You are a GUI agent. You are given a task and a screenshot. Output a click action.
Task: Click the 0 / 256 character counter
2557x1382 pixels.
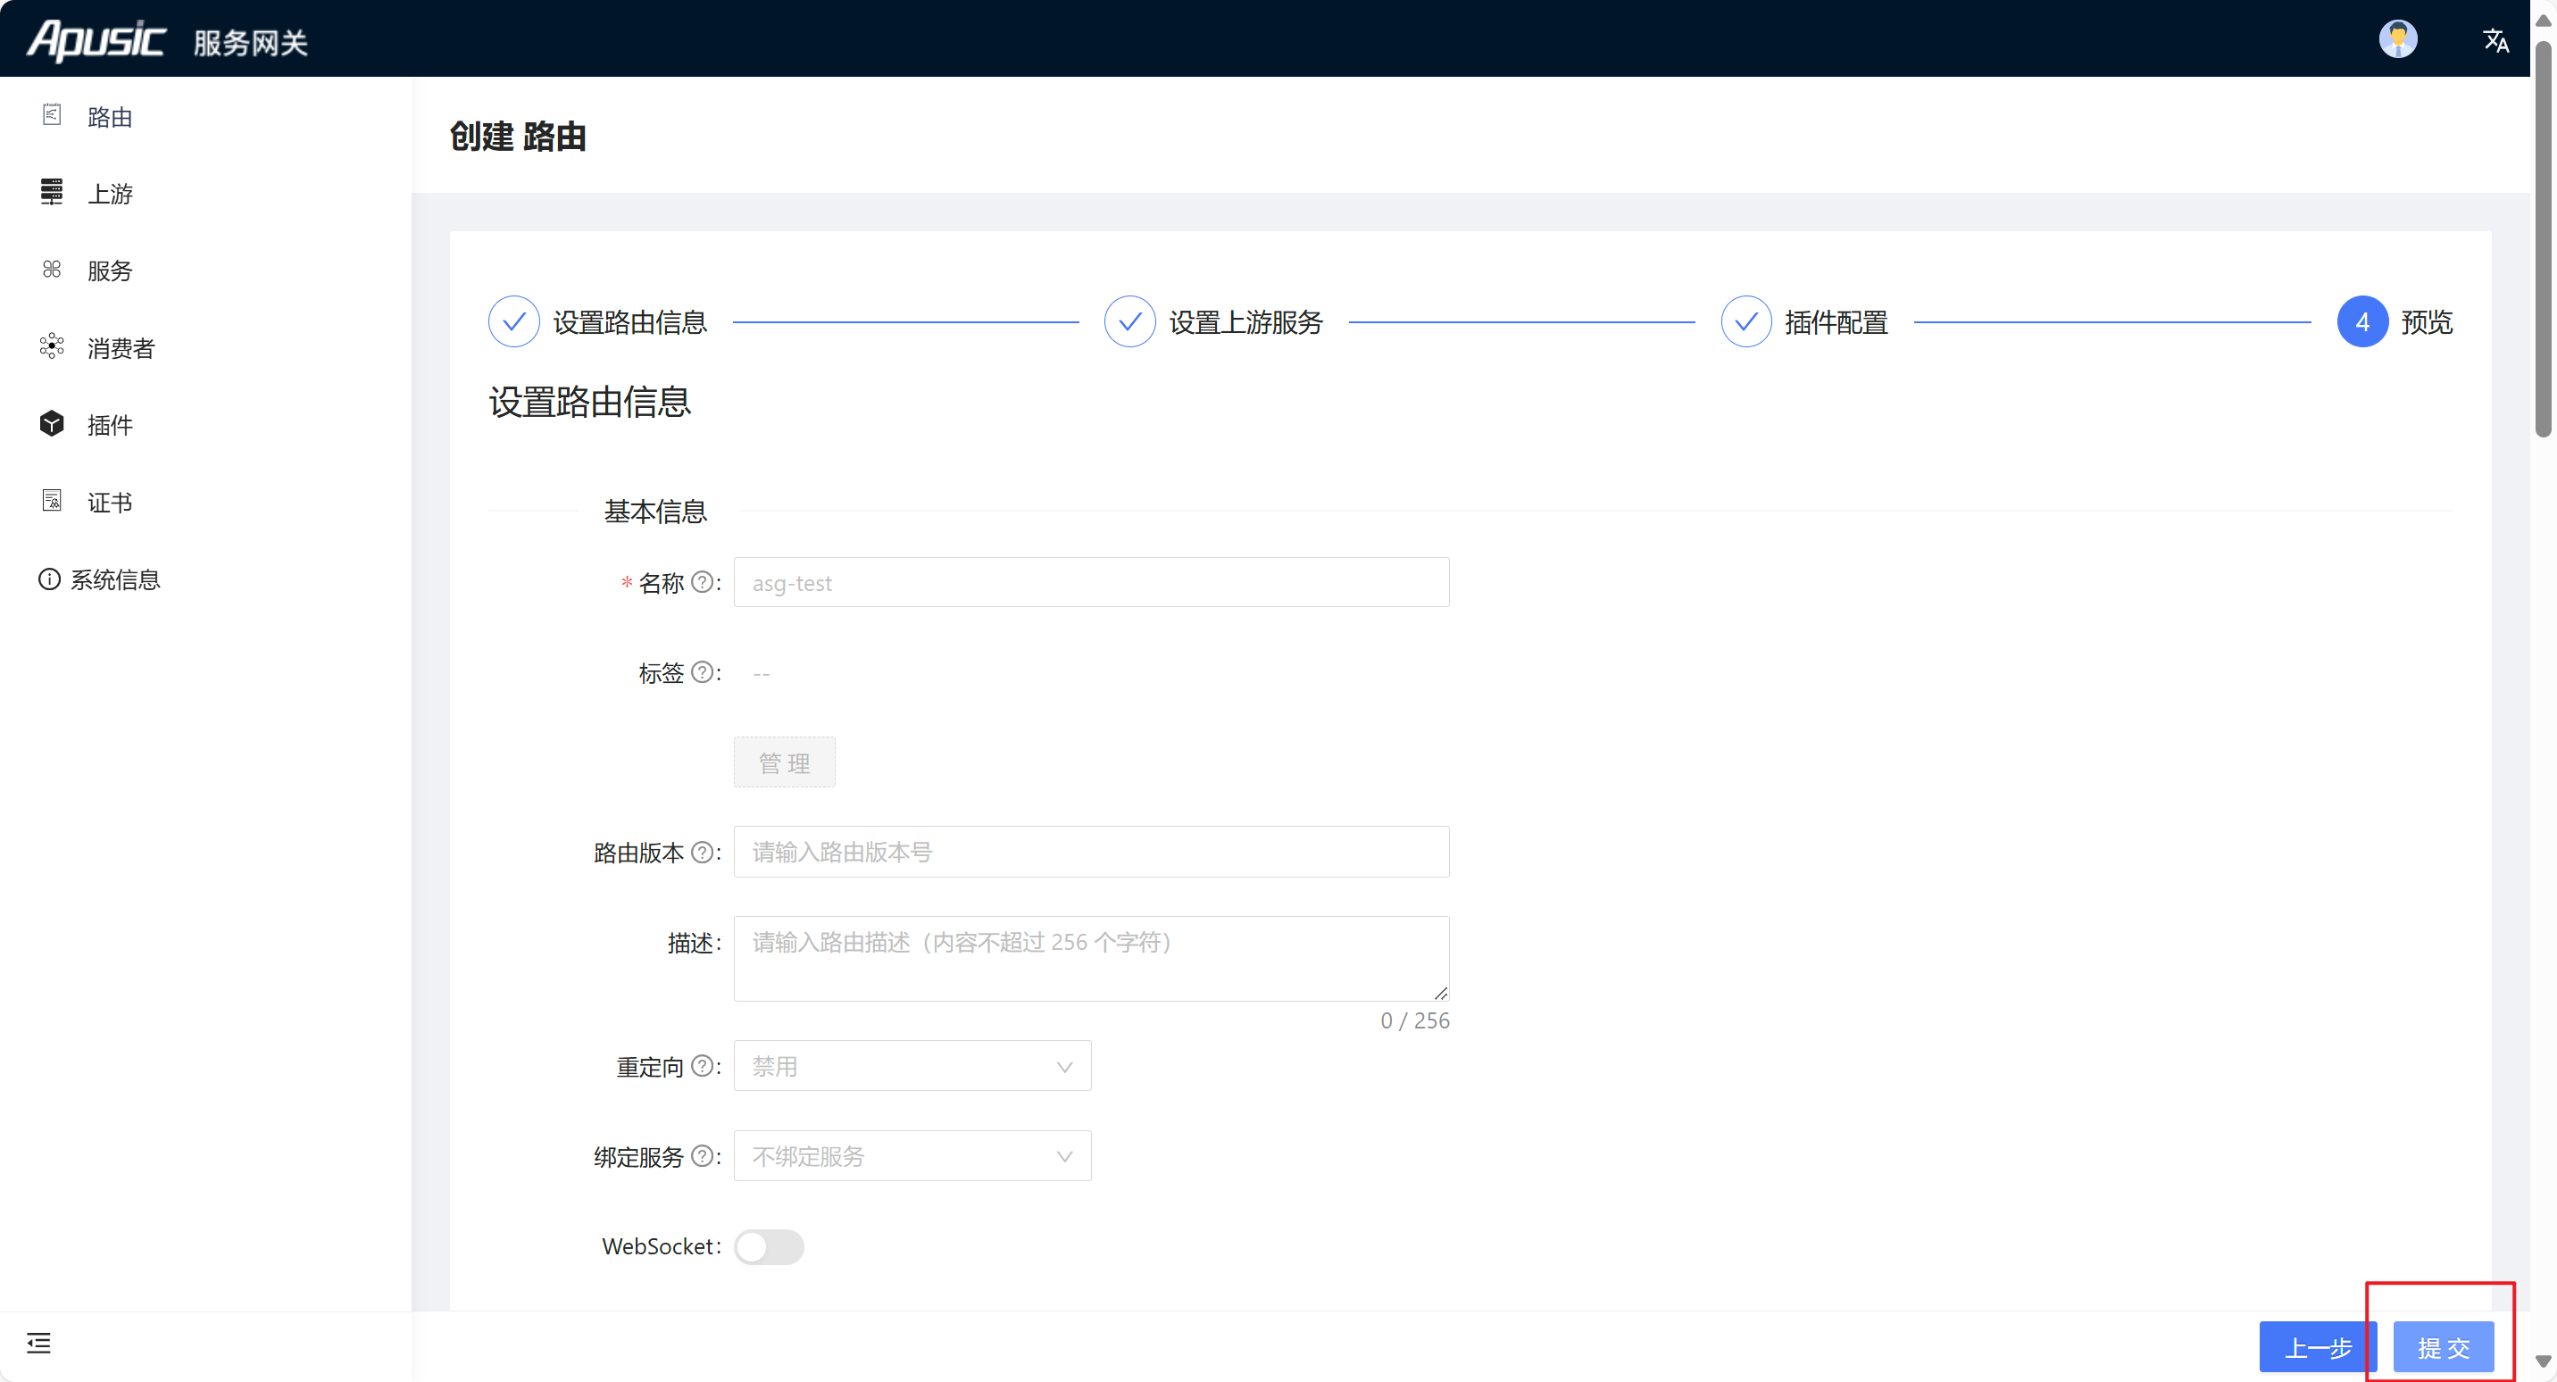(1414, 1020)
